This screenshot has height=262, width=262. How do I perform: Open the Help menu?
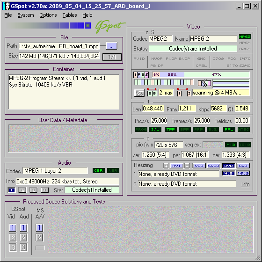tap(87, 15)
